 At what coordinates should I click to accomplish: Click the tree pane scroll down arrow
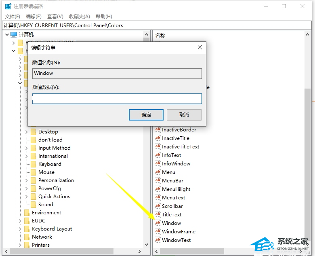point(147,245)
